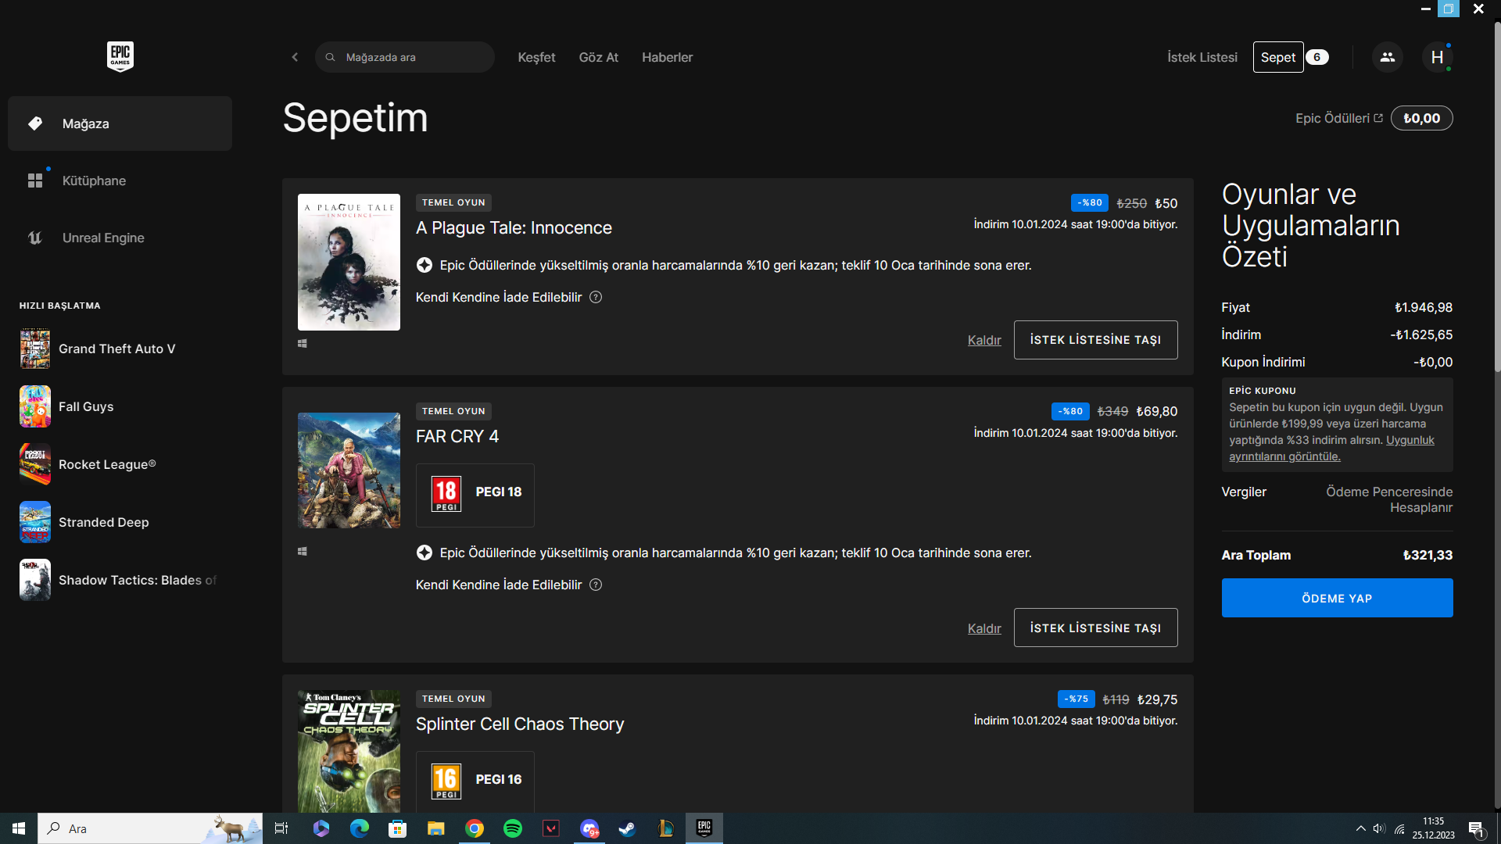Click the cart count badge 6
The width and height of the screenshot is (1501, 844).
pyautogui.click(x=1317, y=57)
